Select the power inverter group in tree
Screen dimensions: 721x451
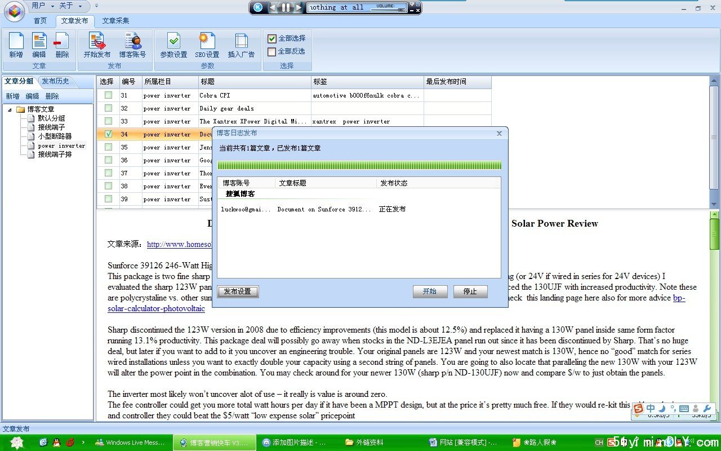[x=61, y=145]
